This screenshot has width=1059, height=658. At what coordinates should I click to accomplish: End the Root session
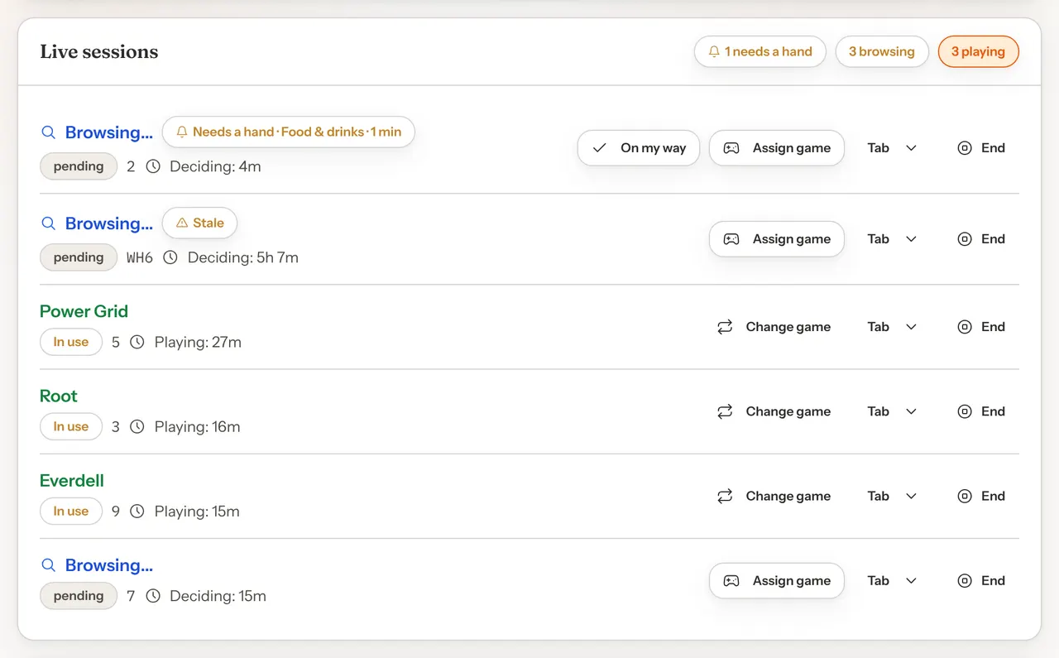click(x=981, y=411)
